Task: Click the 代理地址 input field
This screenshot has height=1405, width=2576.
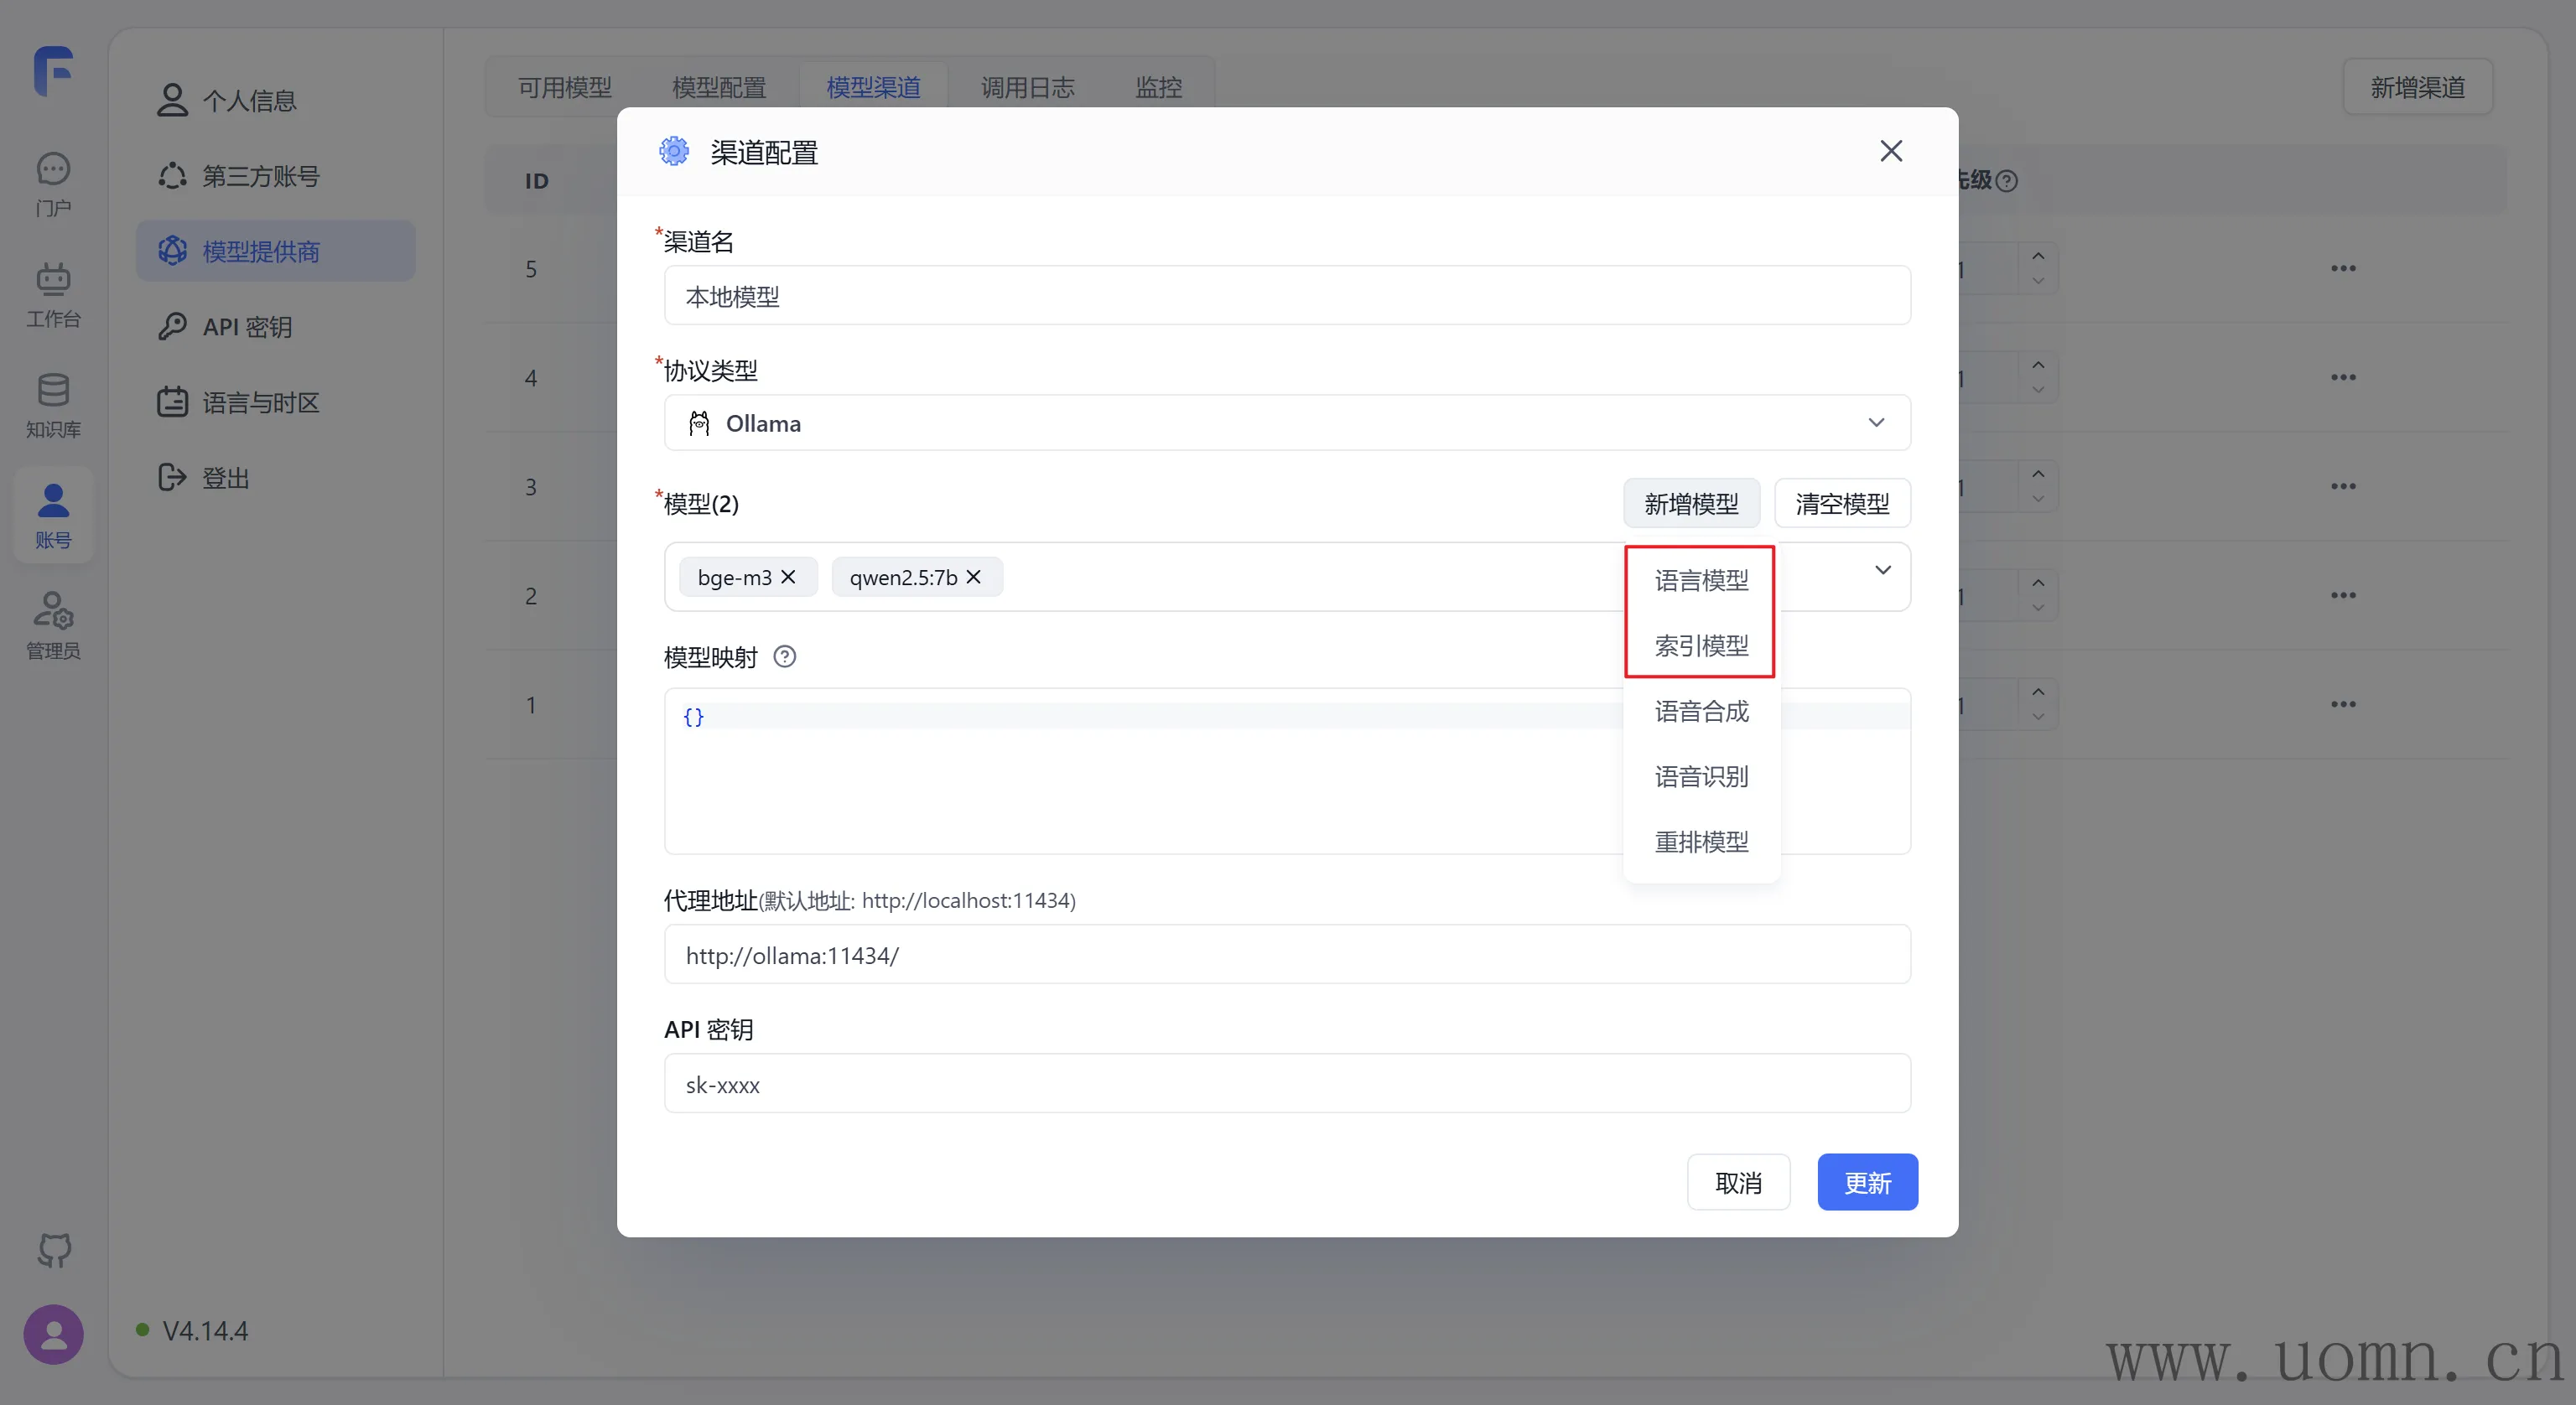Action: coord(1287,955)
